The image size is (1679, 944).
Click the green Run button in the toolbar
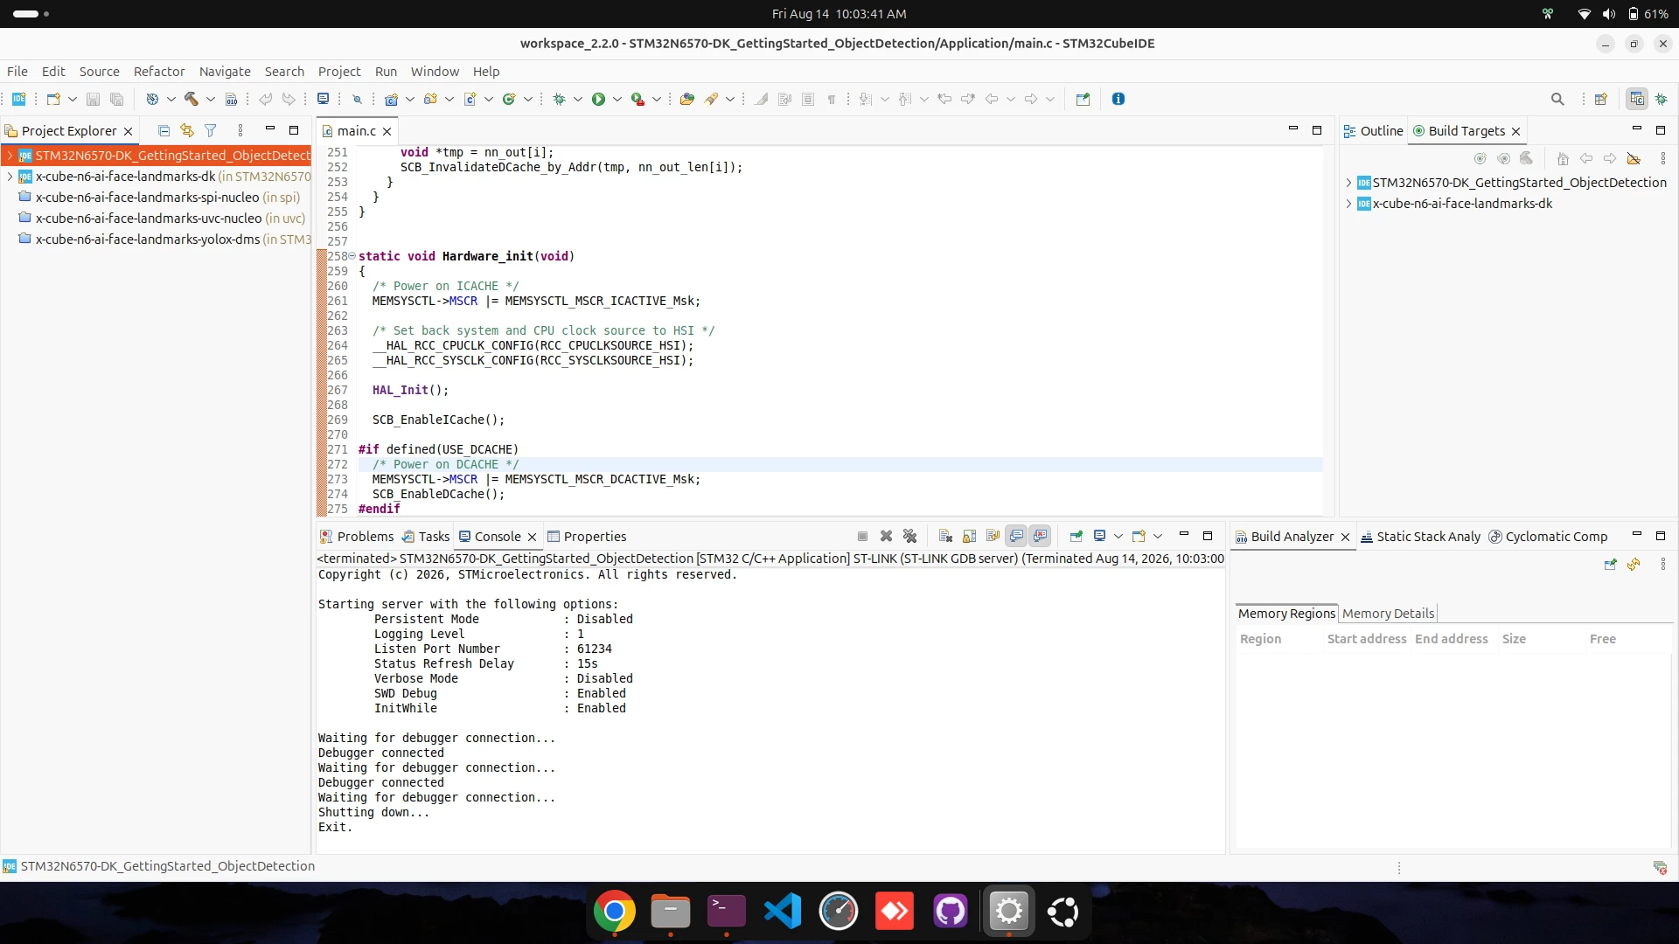tap(598, 99)
